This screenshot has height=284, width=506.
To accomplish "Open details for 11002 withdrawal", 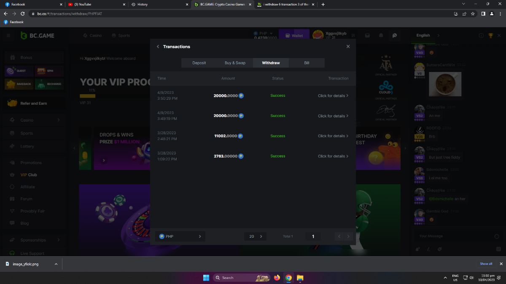I will point(333,136).
